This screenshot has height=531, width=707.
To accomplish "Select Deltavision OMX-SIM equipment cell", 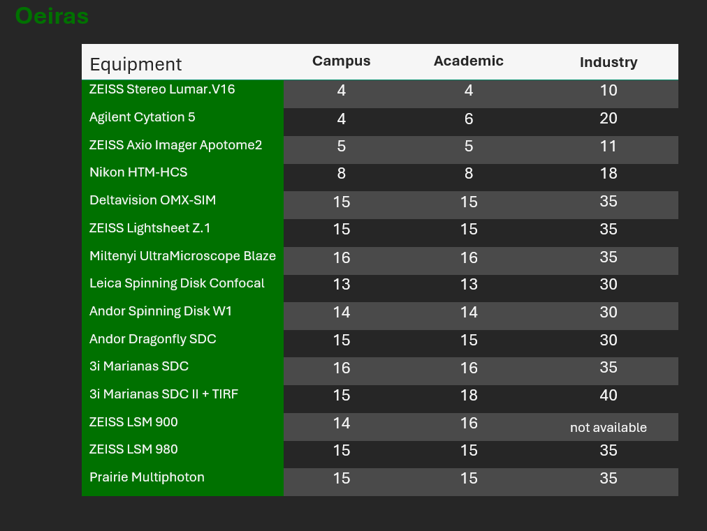I will [152, 200].
